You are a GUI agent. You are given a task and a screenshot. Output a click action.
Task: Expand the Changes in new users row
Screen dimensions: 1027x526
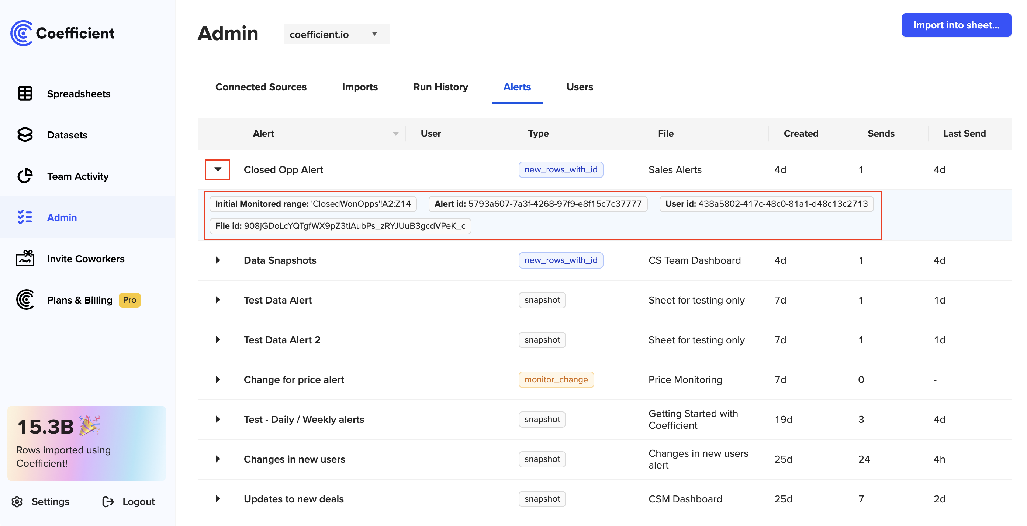pyautogui.click(x=218, y=459)
